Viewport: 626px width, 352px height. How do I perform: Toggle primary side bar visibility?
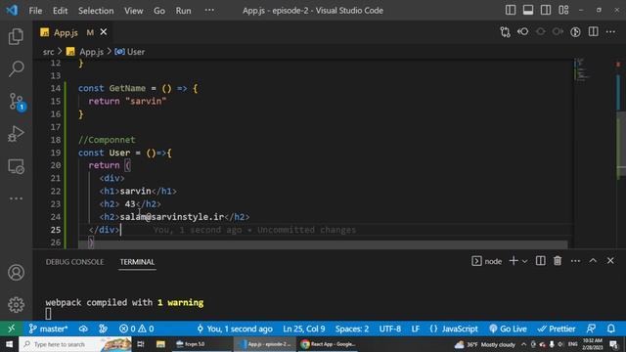[x=511, y=10]
